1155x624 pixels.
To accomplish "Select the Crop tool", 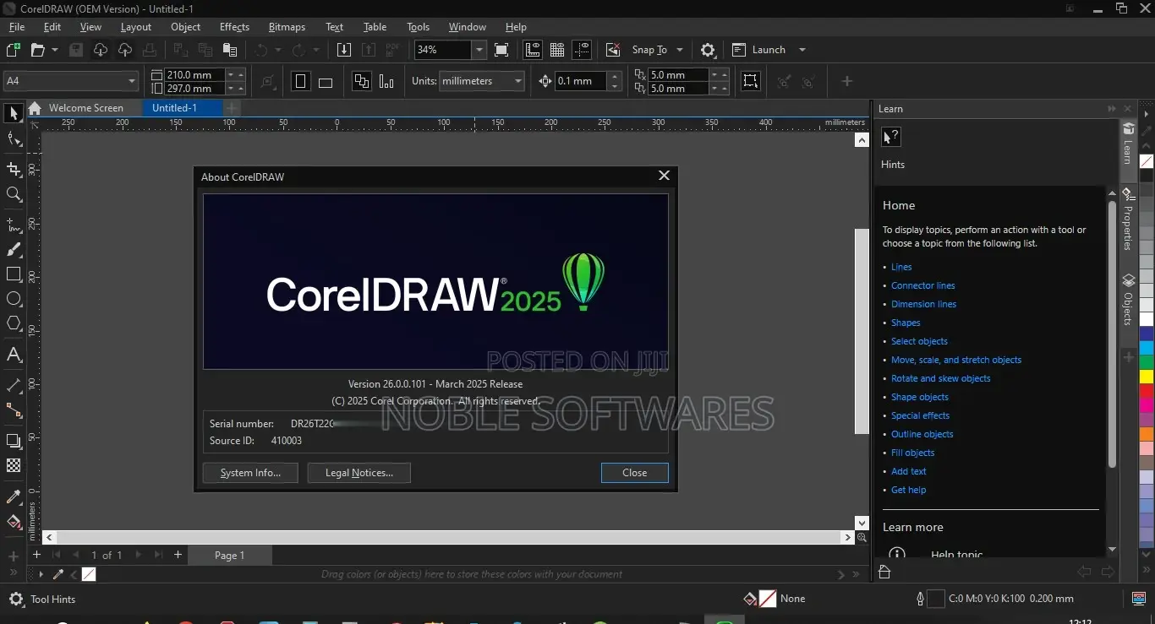I will (14, 169).
